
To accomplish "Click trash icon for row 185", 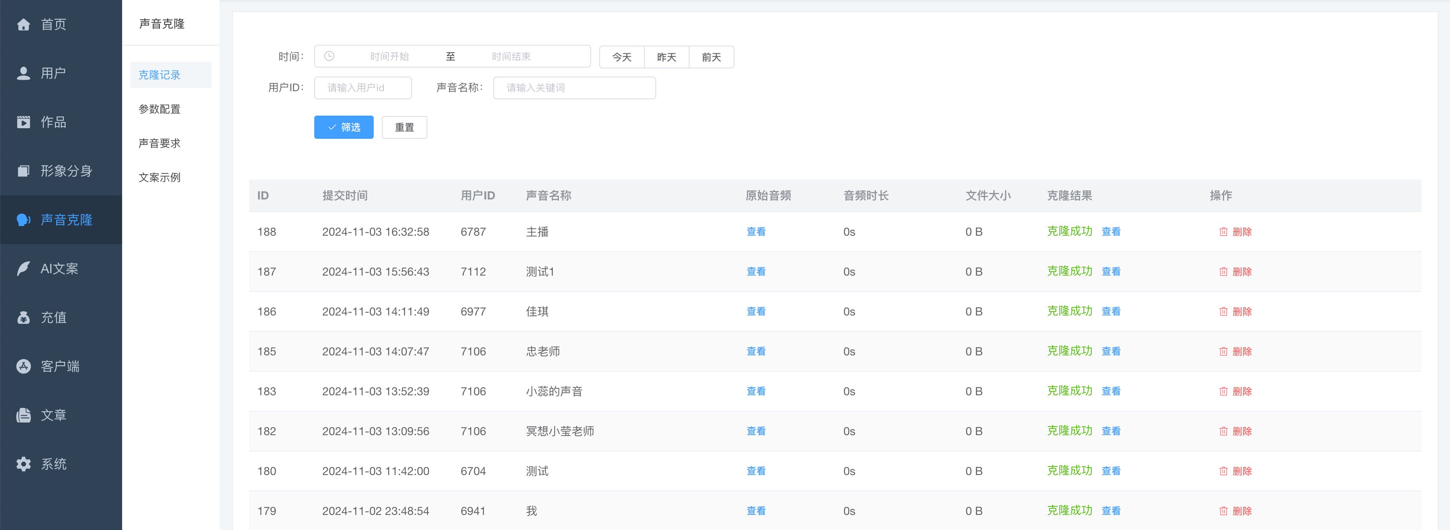I will [x=1223, y=352].
